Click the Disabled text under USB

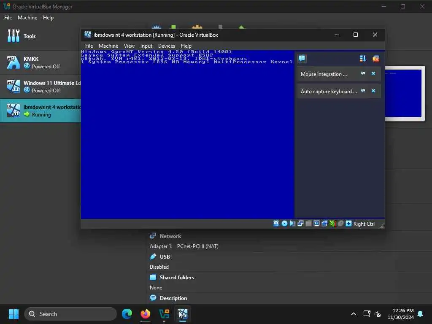click(159, 267)
